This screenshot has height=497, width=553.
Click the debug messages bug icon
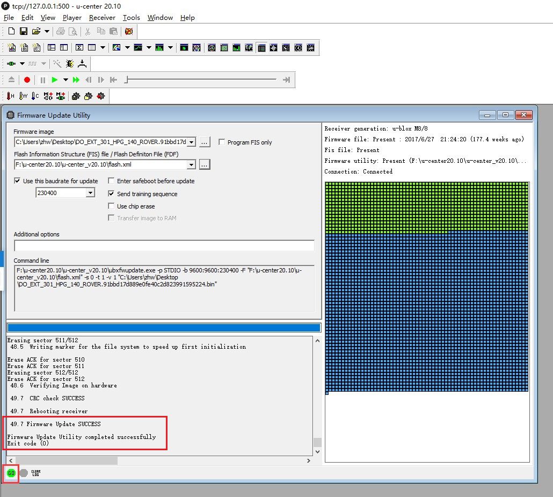coord(70,63)
